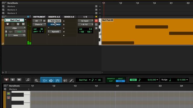Toggle MIDI editor record-enable button

click(x=6, y=80)
